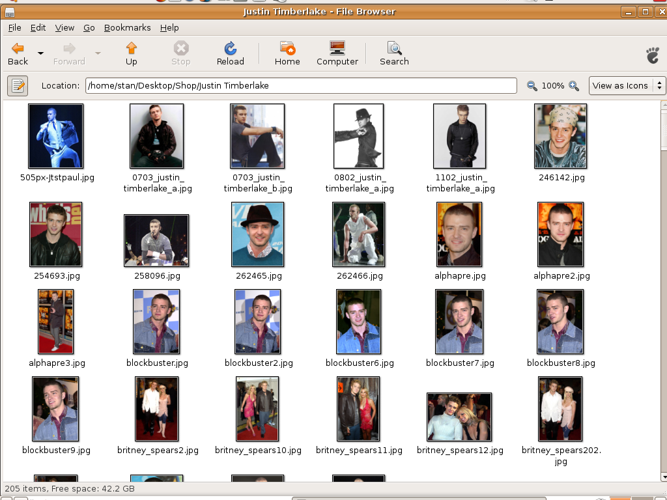Click the Location path input field
This screenshot has height=500, width=667.
point(300,85)
